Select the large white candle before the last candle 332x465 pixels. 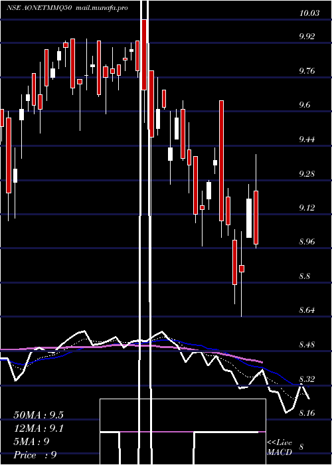(x=249, y=218)
